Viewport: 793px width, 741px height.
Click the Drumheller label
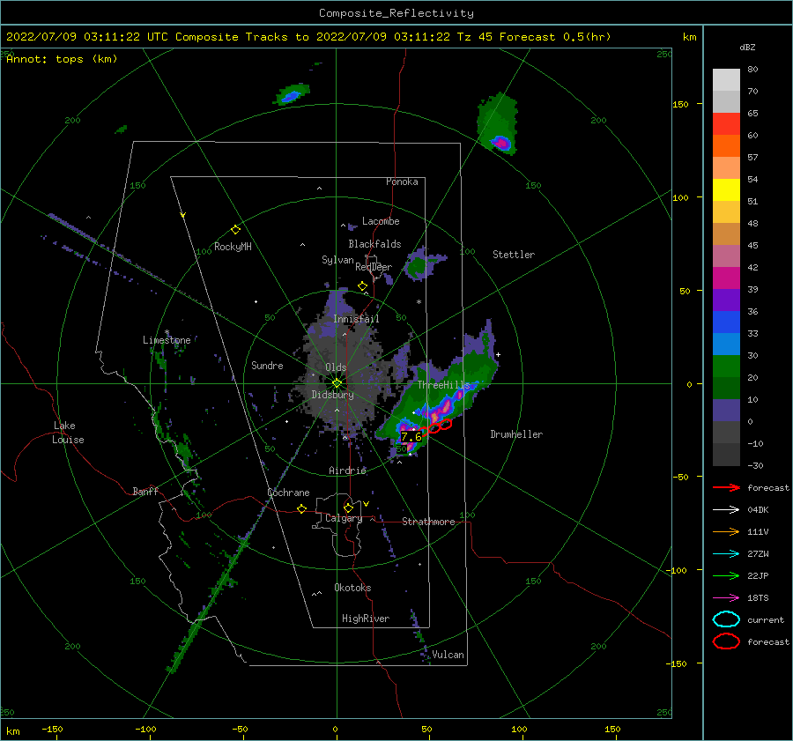[516, 434]
